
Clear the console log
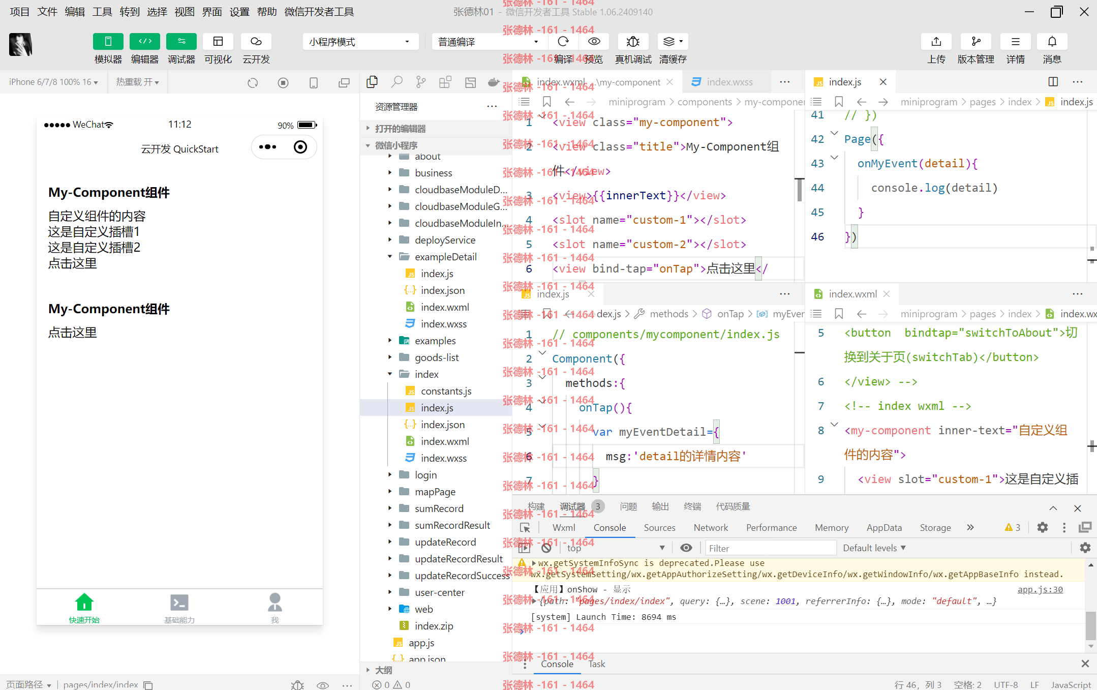coord(546,548)
